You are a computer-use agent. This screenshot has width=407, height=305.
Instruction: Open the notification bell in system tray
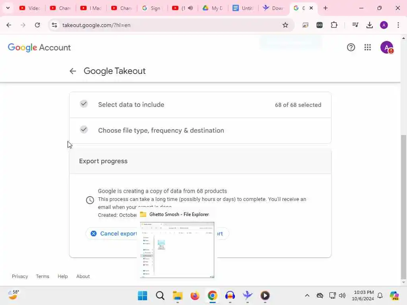pyautogui.click(x=380, y=295)
